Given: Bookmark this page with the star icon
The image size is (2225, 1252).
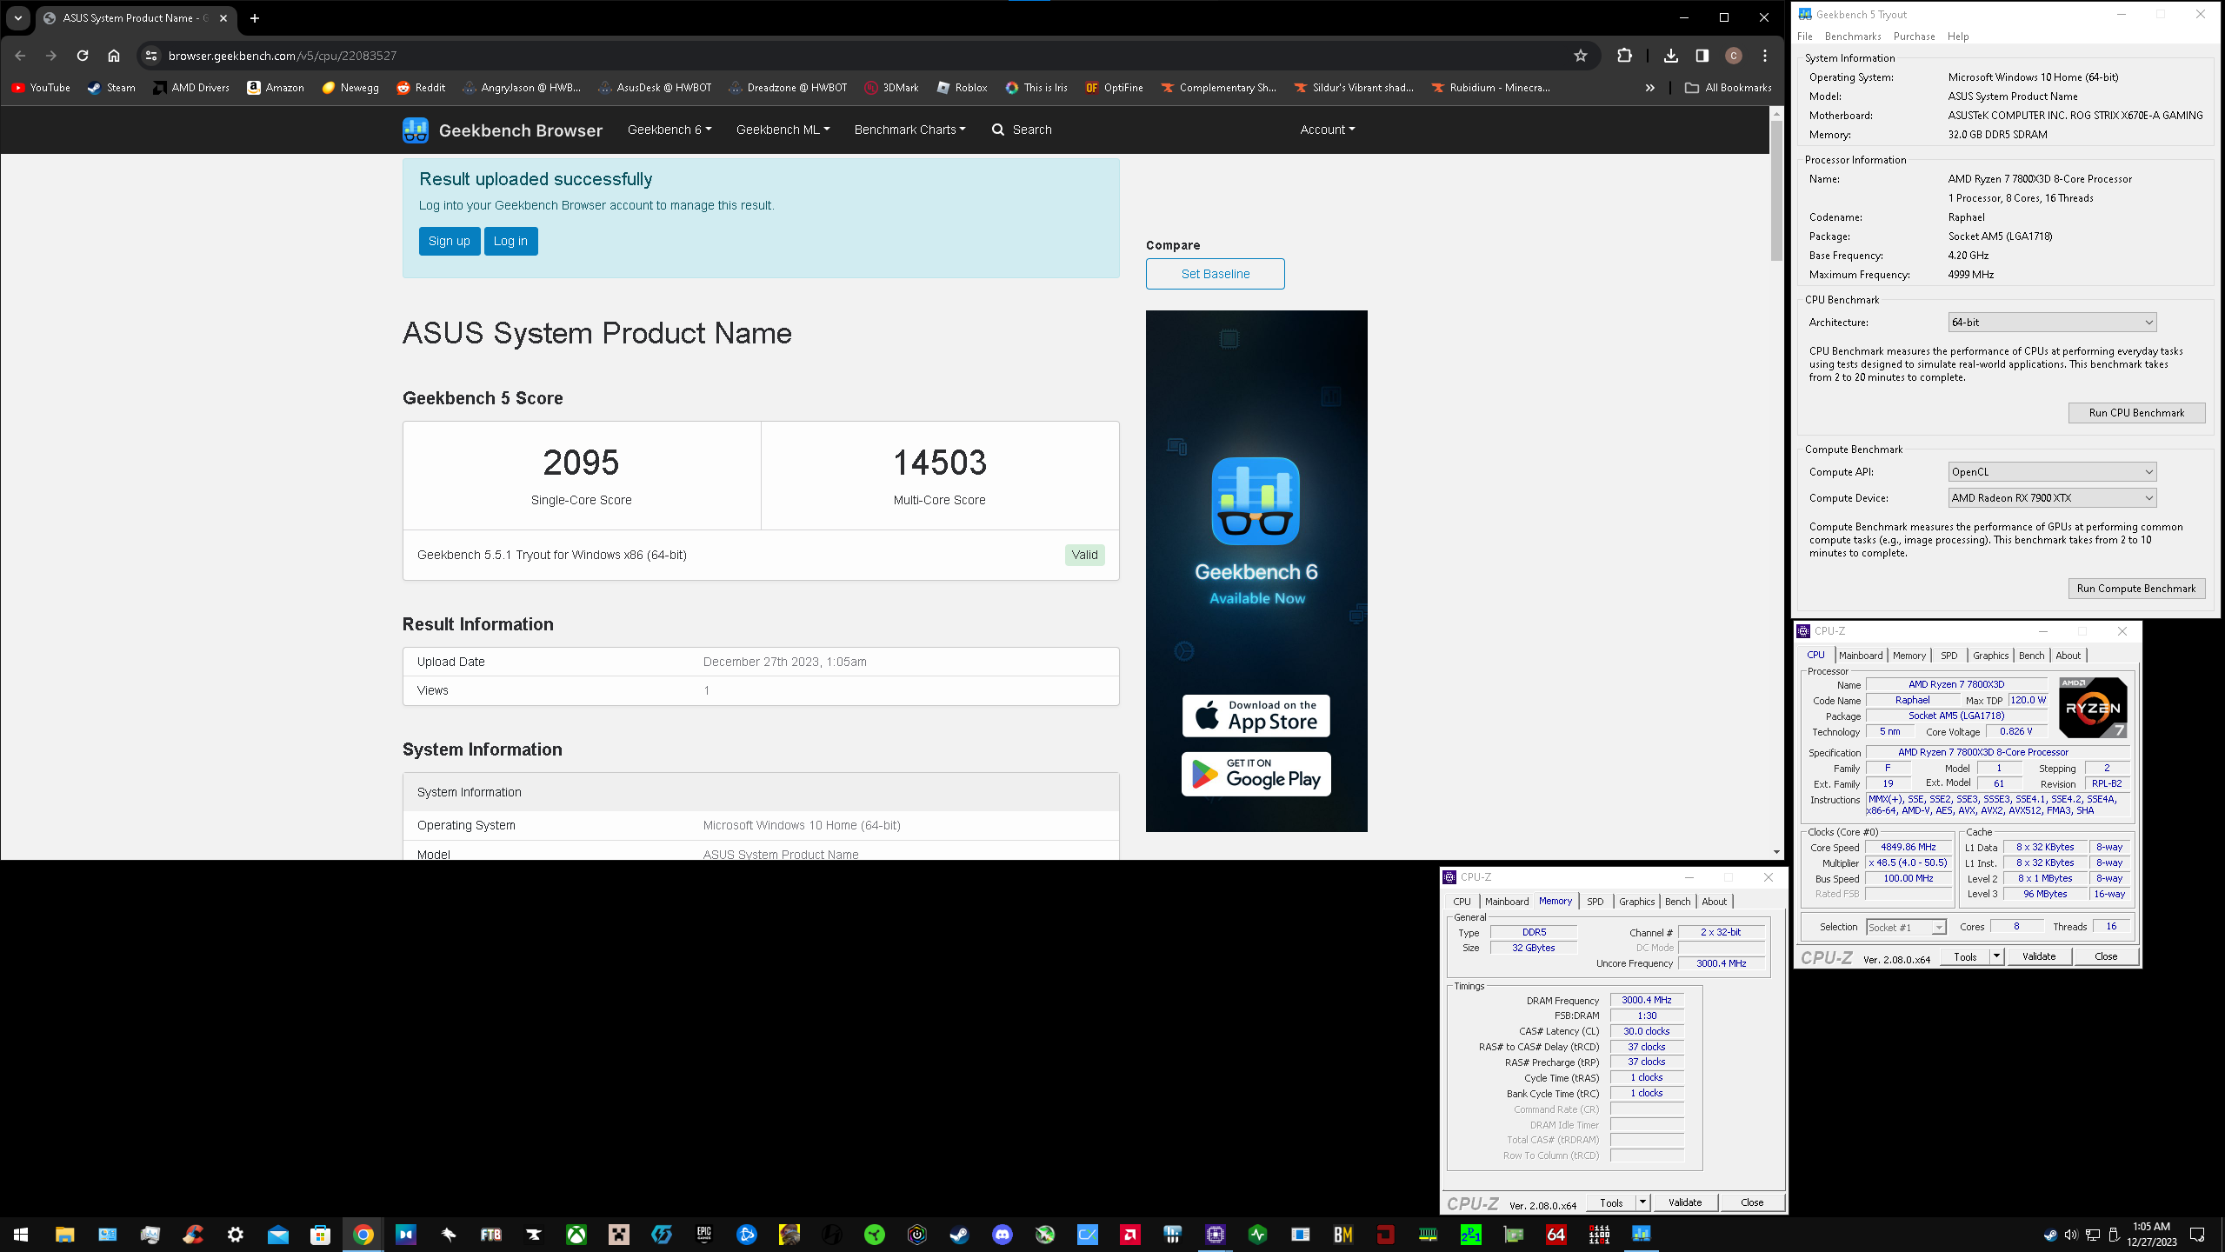Looking at the screenshot, I should [1581, 56].
